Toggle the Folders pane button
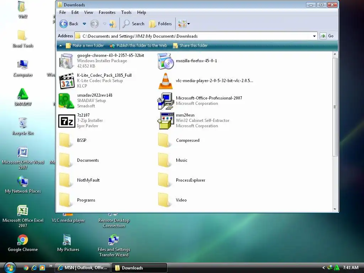 [160, 24]
